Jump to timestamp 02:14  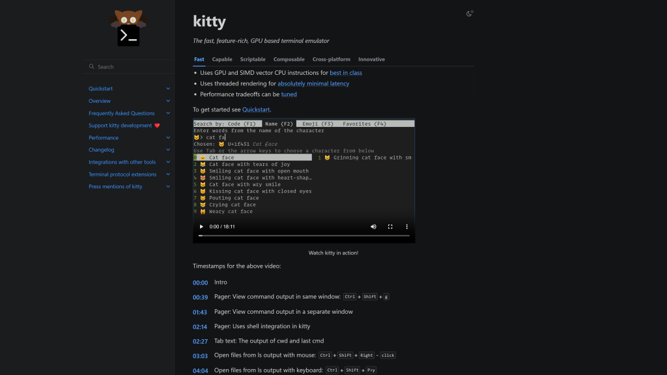point(200,327)
